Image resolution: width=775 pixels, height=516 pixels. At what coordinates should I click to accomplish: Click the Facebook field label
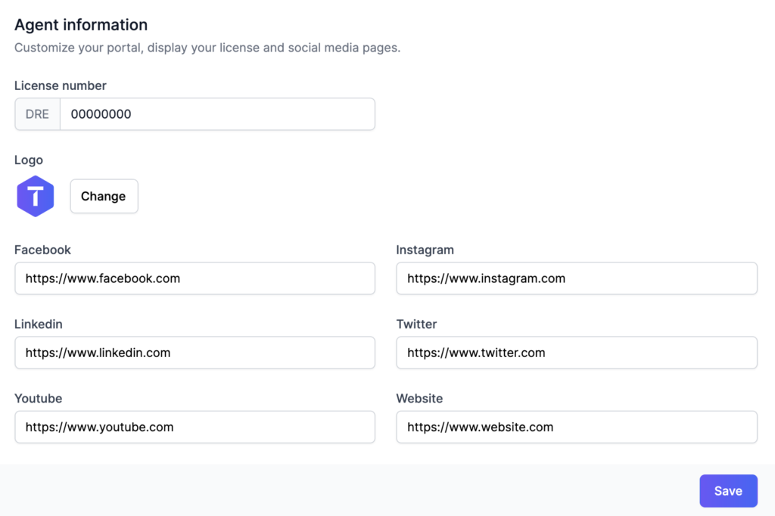tap(42, 250)
